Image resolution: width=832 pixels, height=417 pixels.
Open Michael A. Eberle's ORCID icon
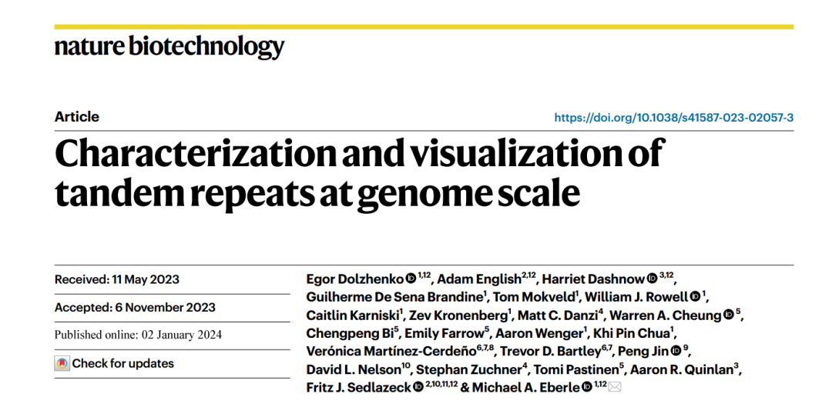587,387
